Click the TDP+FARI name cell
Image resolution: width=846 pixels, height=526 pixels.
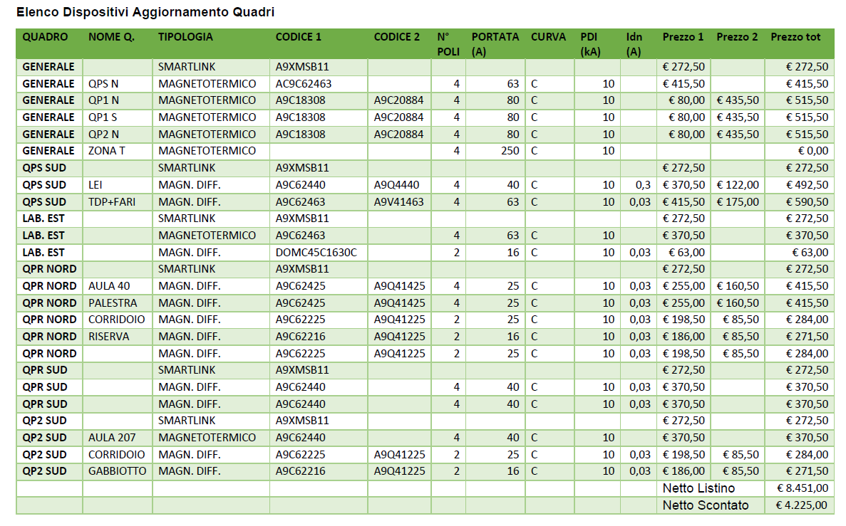[x=111, y=201]
